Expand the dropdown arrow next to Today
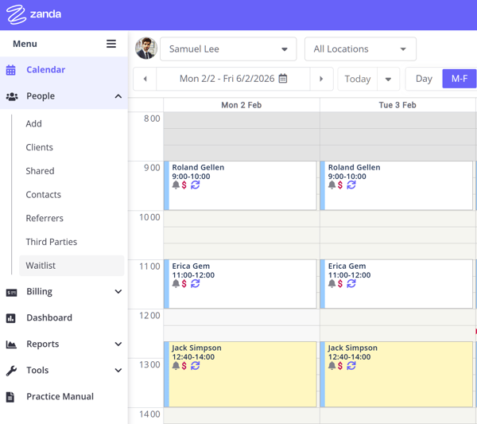This screenshot has width=477, height=424. coord(388,79)
